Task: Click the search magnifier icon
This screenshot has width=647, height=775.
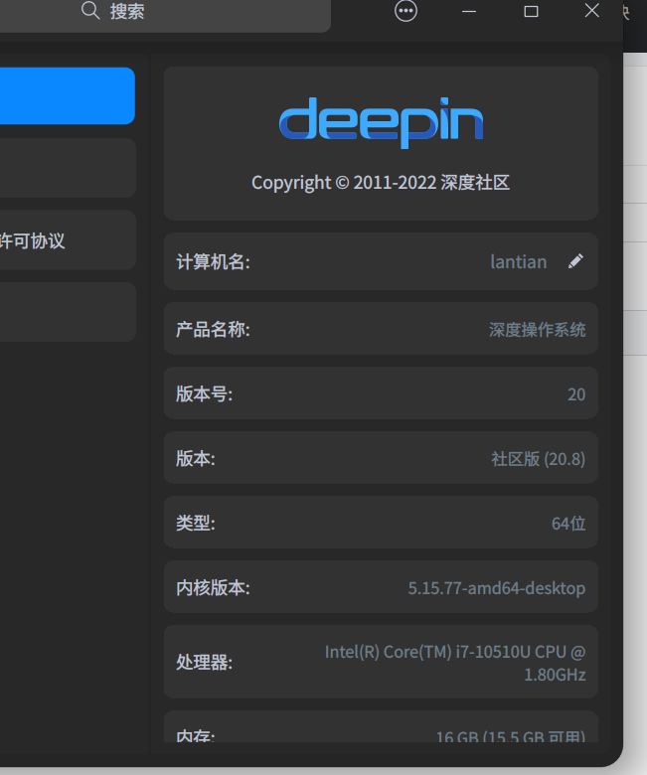Action: tap(90, 10)
